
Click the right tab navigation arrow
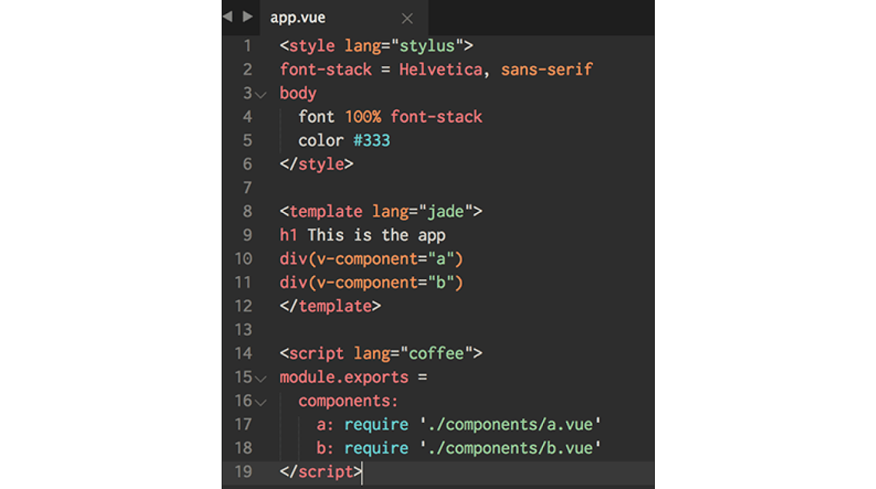247,16
